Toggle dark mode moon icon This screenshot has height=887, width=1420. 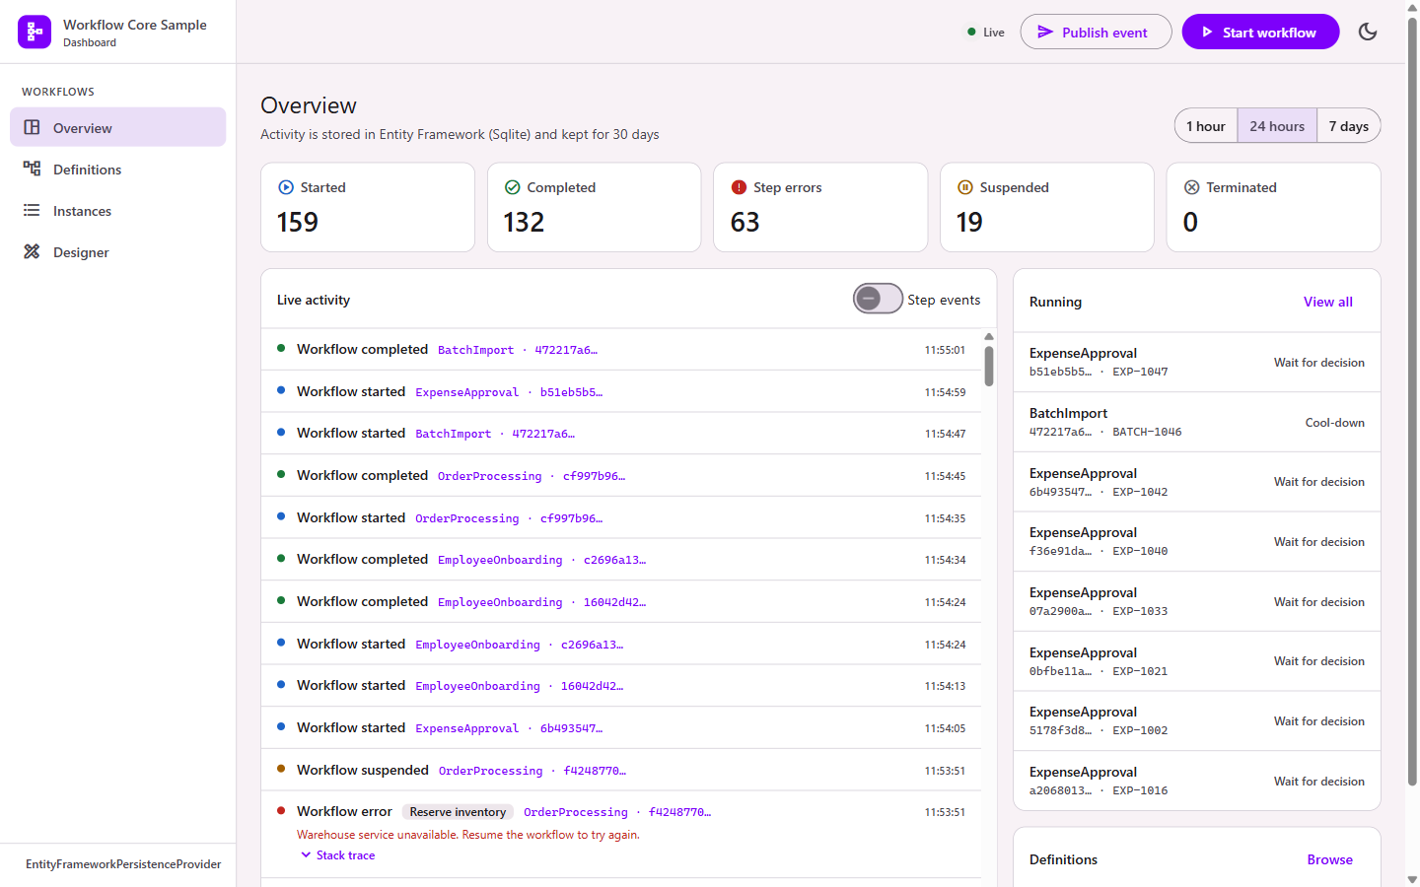click(1368, 32)
